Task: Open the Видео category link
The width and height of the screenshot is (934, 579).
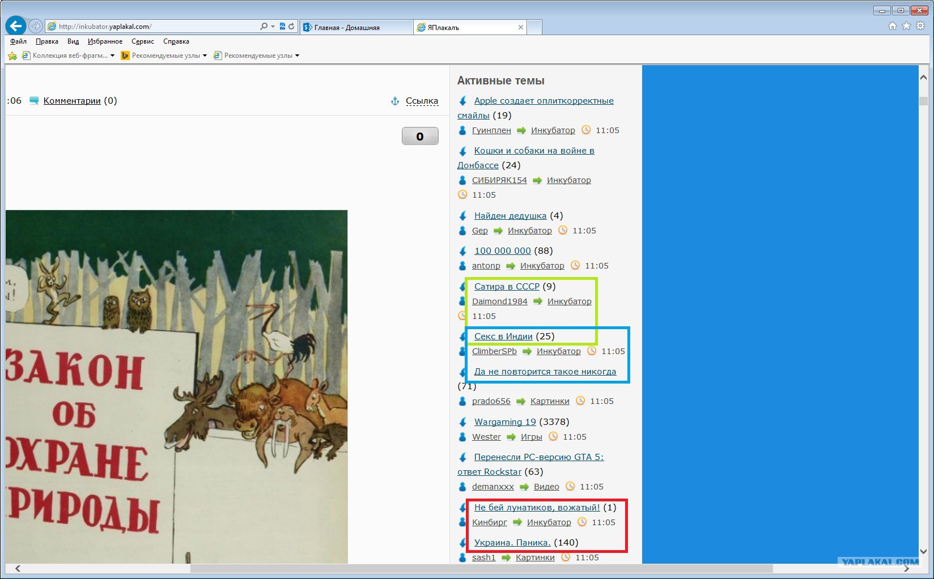Action: pyautogui.click(x=546, y=487)
